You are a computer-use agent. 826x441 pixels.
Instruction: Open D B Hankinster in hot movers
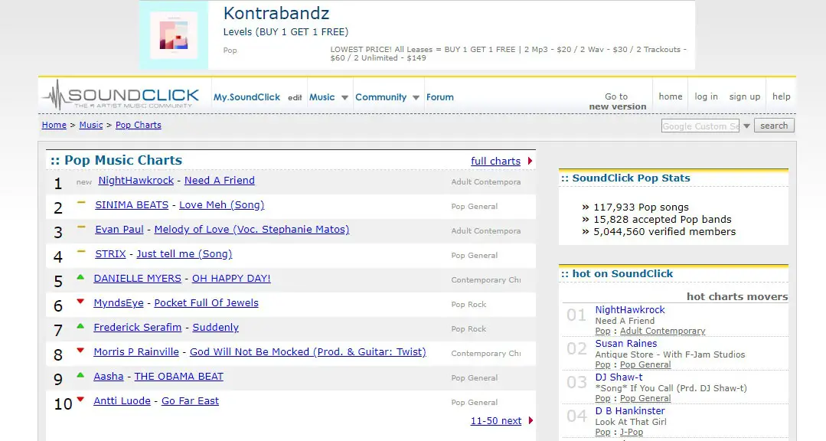630,411
